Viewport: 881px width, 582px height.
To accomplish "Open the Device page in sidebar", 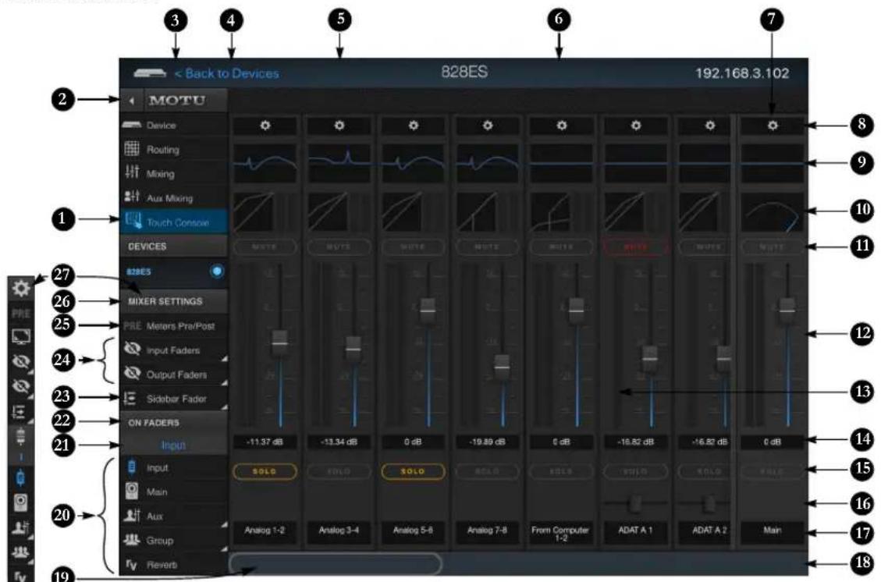I will [173, 126].
